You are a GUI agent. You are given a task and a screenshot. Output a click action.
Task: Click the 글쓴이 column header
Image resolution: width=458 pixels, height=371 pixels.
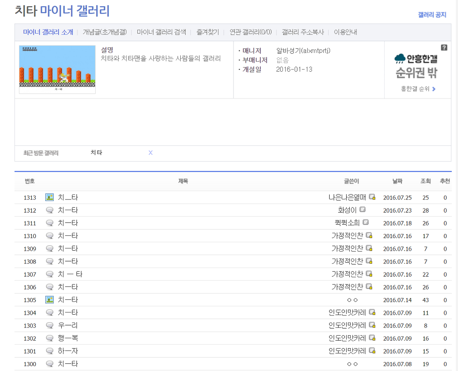click(x=352, y=181)
